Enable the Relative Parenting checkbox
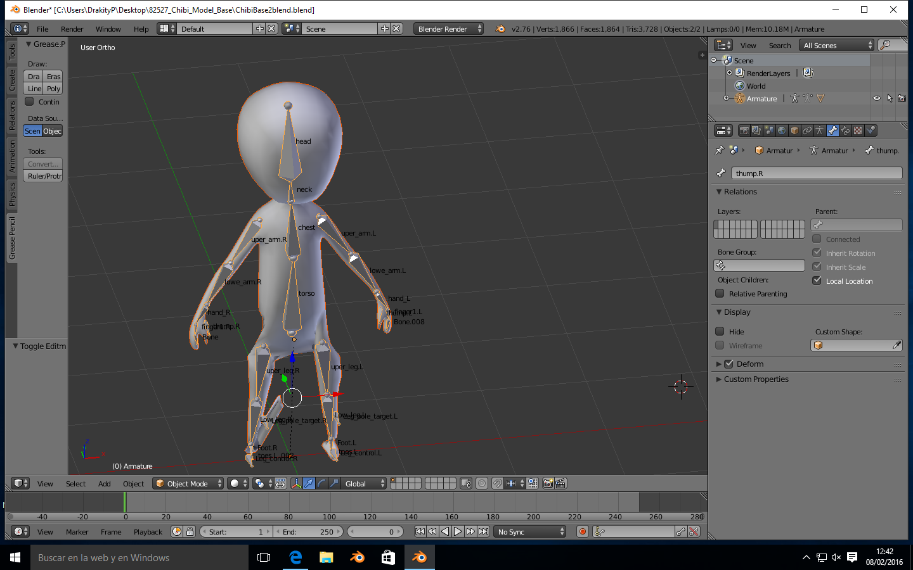The width and height of the screenshot is (913, 570). 720,293
